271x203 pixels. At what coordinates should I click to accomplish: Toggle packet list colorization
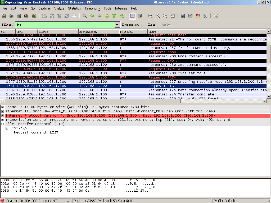click(132, 16)
